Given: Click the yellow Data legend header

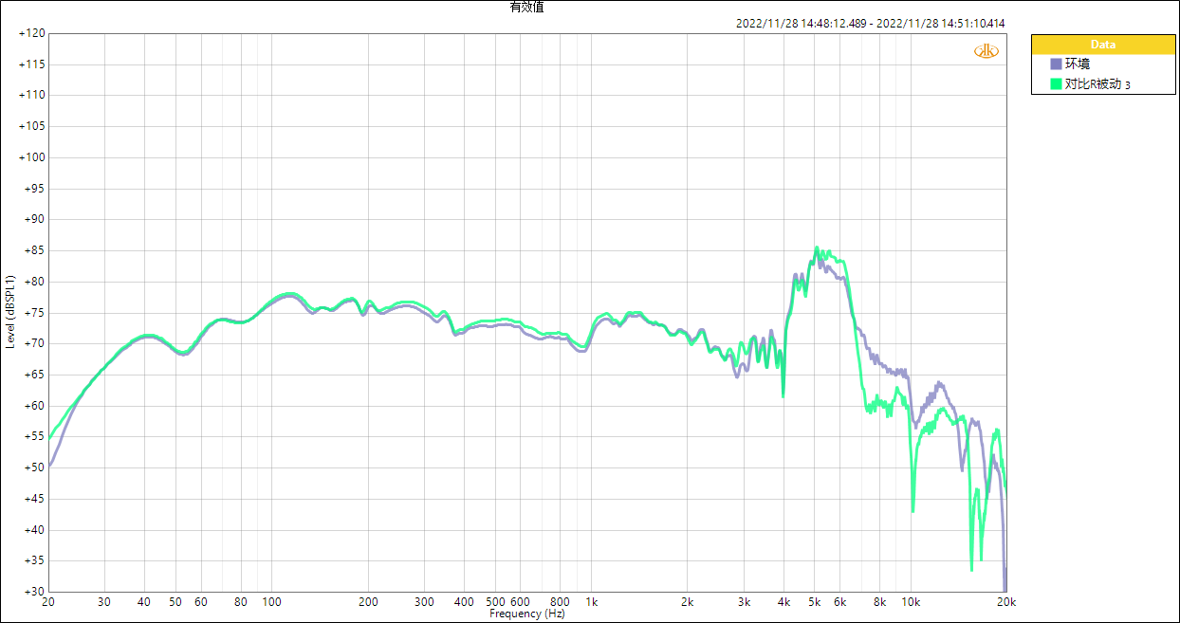Looking at the screenshot, I should 1103,45.
